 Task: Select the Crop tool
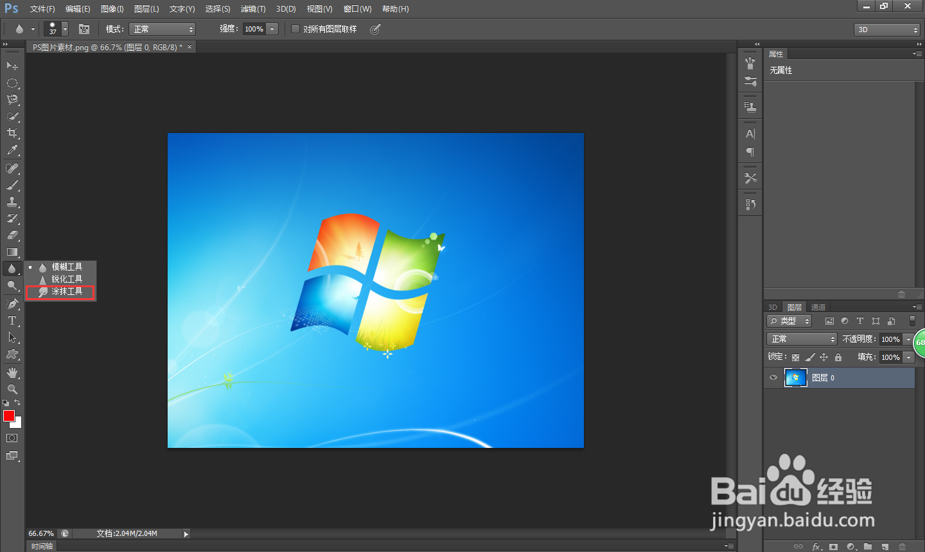coord(12,133)
